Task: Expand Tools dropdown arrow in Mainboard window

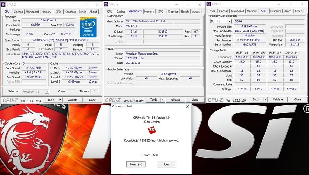Action: pyautogui.click(x=163, y=100)
